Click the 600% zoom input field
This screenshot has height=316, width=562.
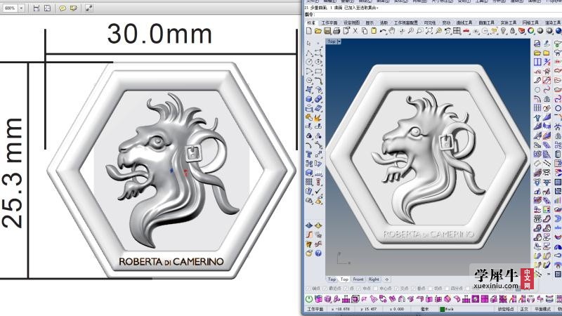point(10,8)
